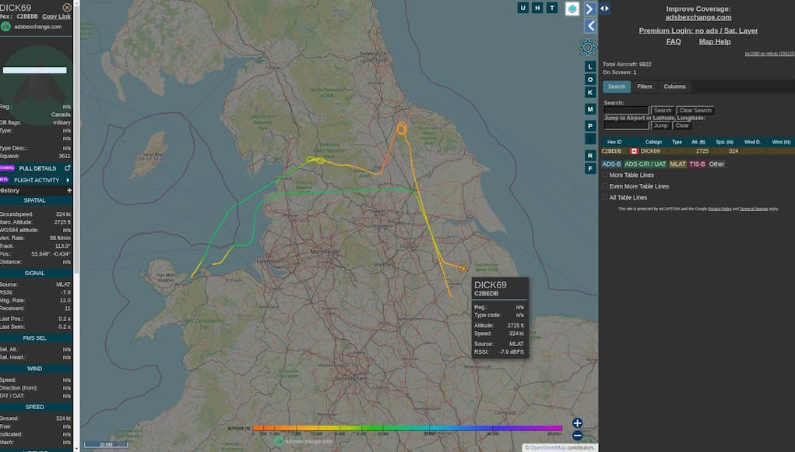795x452 pixels.
Task: Enable the More Table Lines checkbox
Action: [x=605, y=175]
